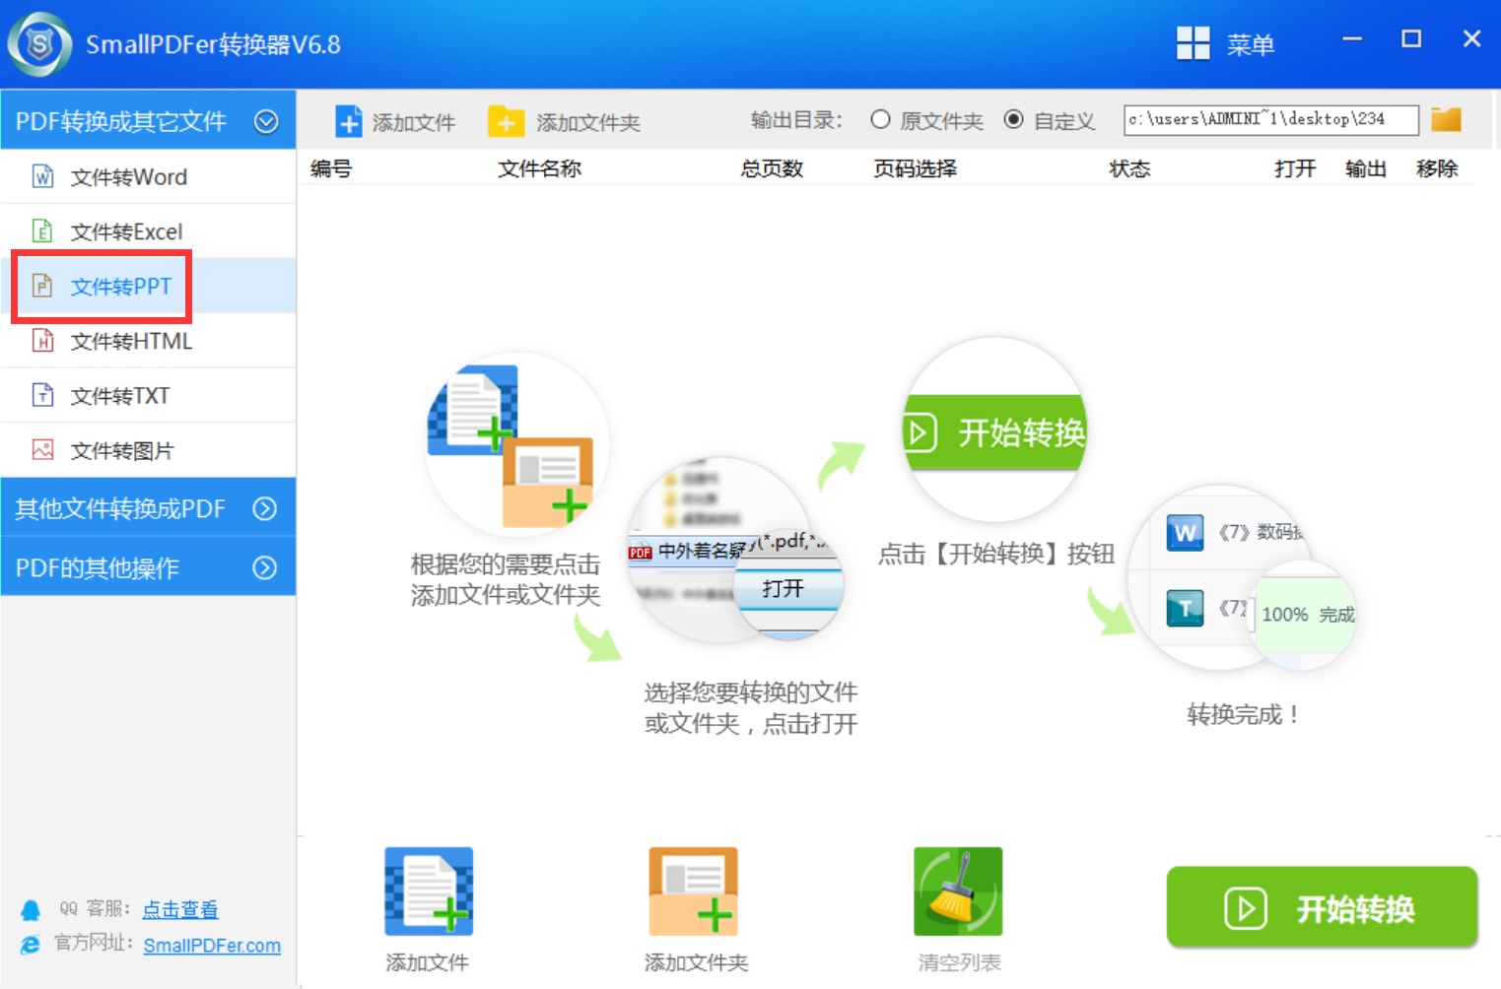This screenshot has height=989, width=1501.
Task: Click the 添加文件 plus icon in toolbar
Action: pyautogui.click(x=349, y=121)
